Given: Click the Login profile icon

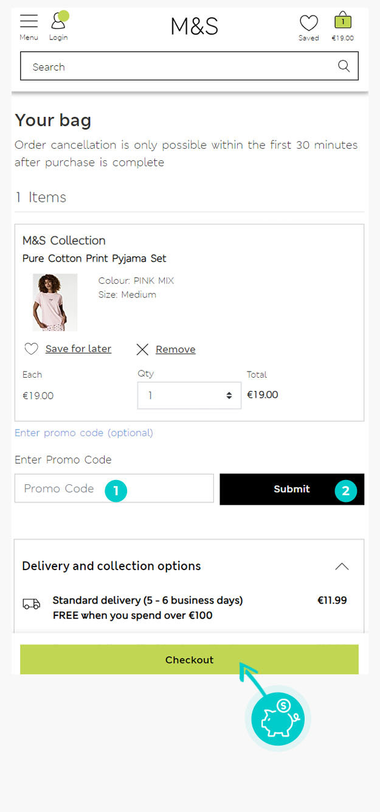Looking at the screenshot, I should point(58,22).
